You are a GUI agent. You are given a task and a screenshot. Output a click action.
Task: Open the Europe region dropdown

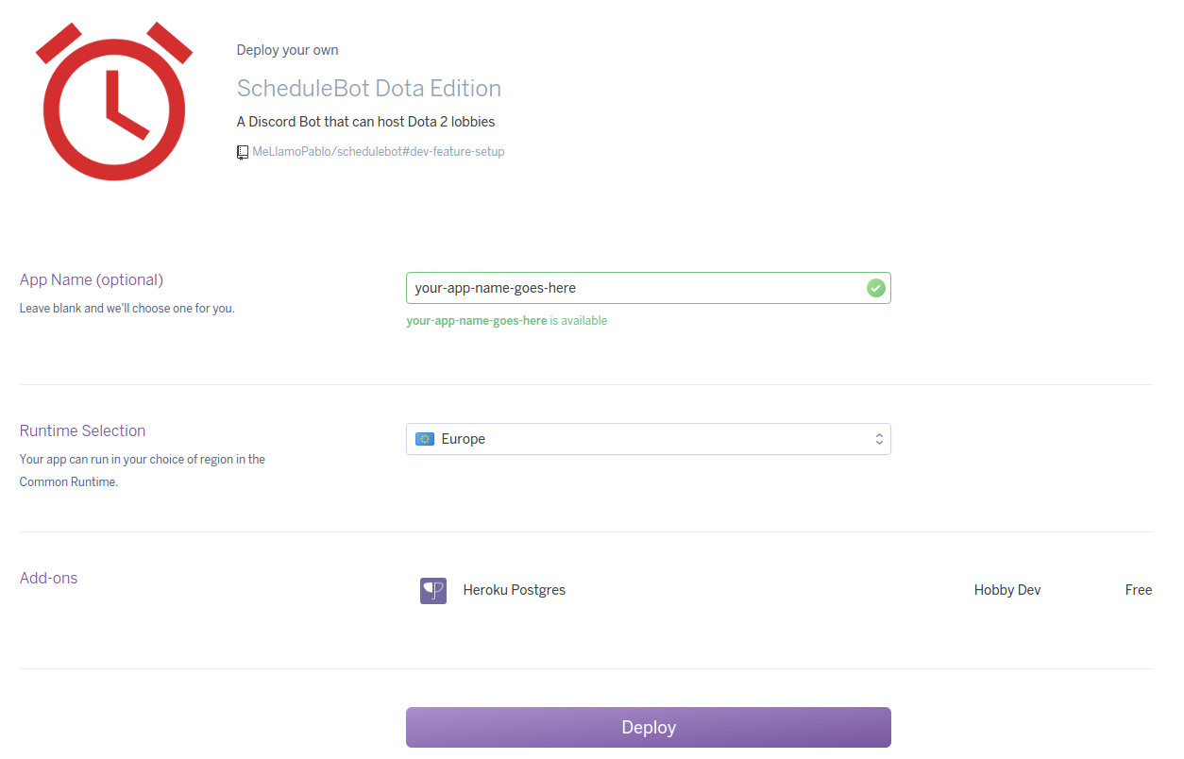pyautogui.click(x=648, y=439)
